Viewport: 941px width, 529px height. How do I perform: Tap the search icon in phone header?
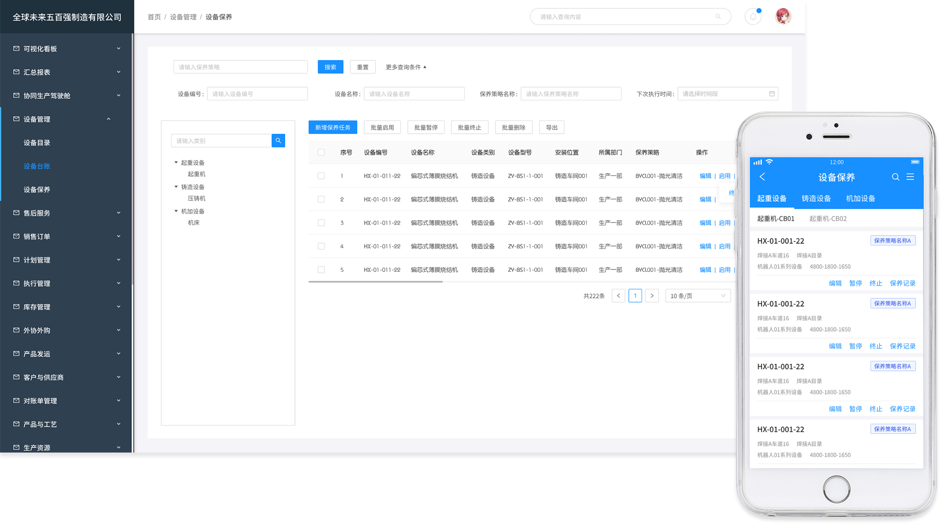point(895,177)
